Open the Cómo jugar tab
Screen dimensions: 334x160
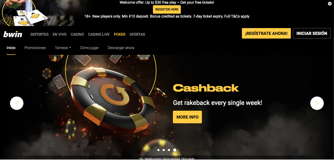(x=89, y=48)
